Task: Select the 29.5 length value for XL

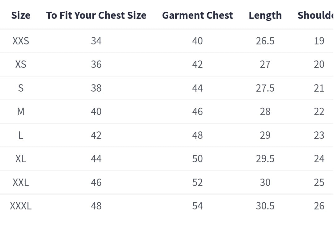Action: coord(265,159)
